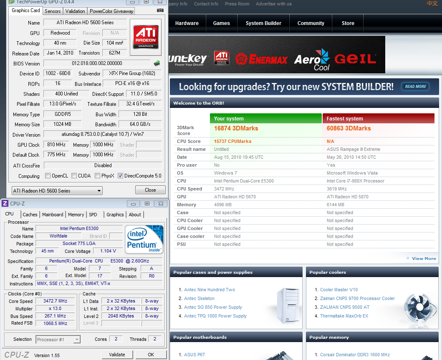Viewport: 442px width, 360px height.
Task: Switch to the Caches tab in CPU-Z
Action: tap(30, 215)
